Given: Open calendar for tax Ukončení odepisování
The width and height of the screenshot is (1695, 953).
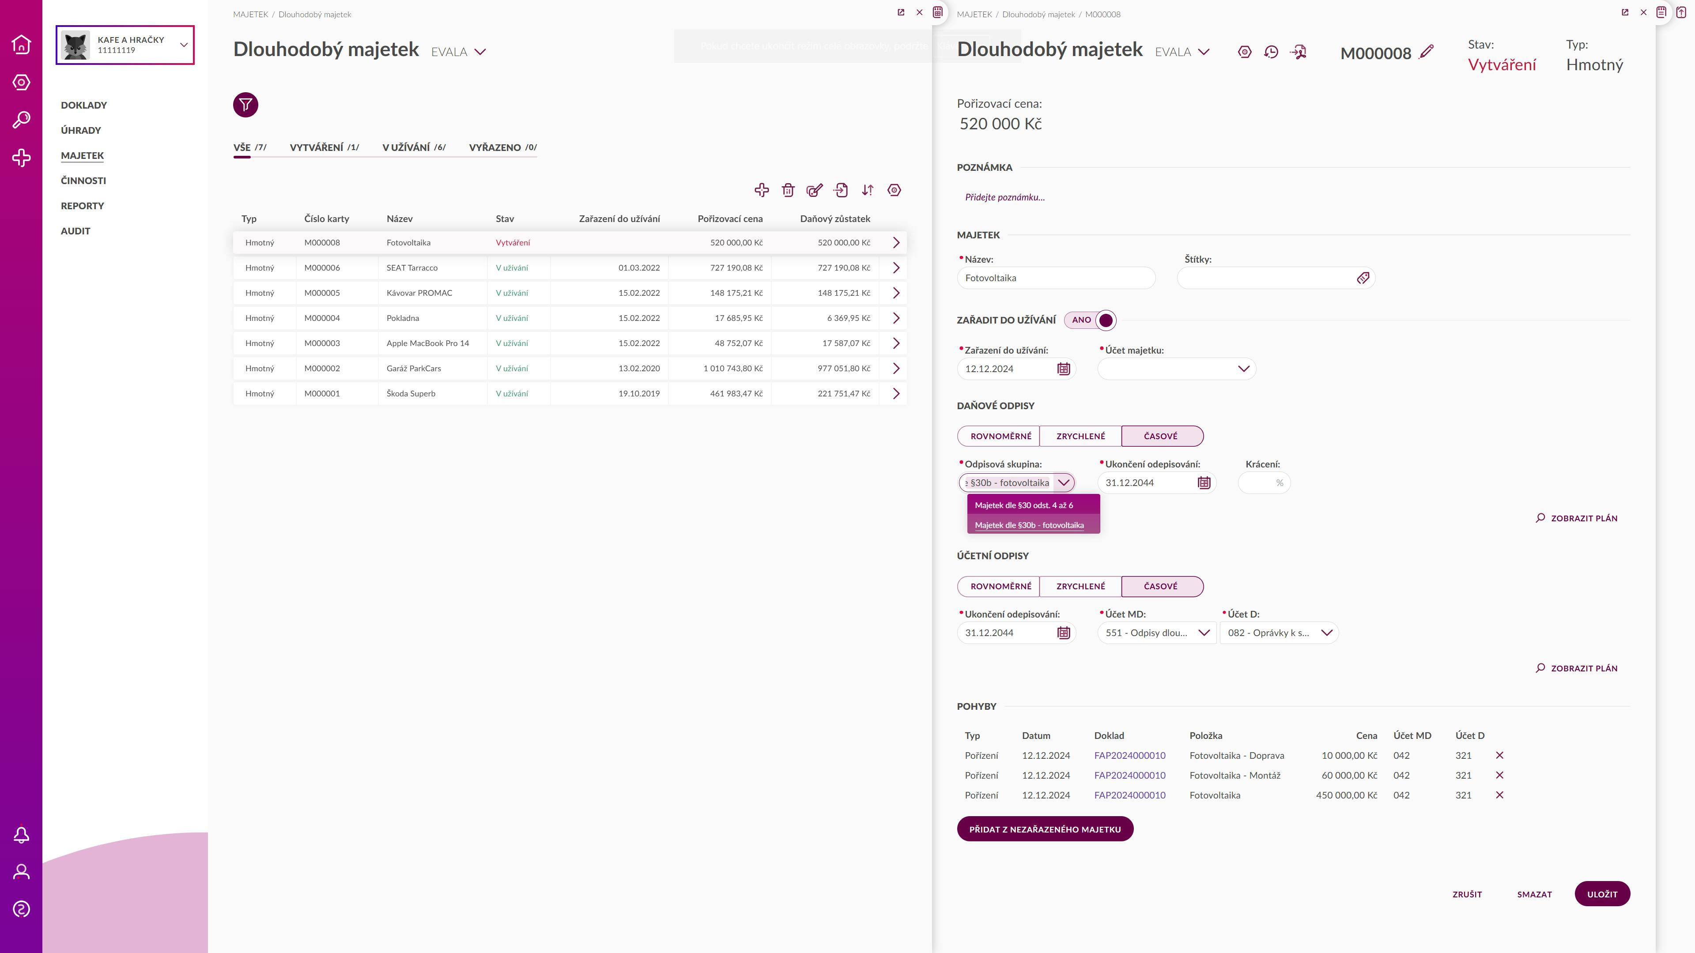Looking at the screenshot, I should click(1204, 483).
